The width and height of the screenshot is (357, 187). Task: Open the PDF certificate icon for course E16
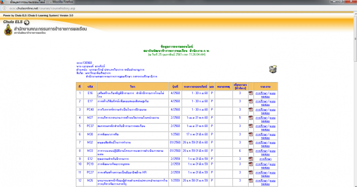(251, 93)
